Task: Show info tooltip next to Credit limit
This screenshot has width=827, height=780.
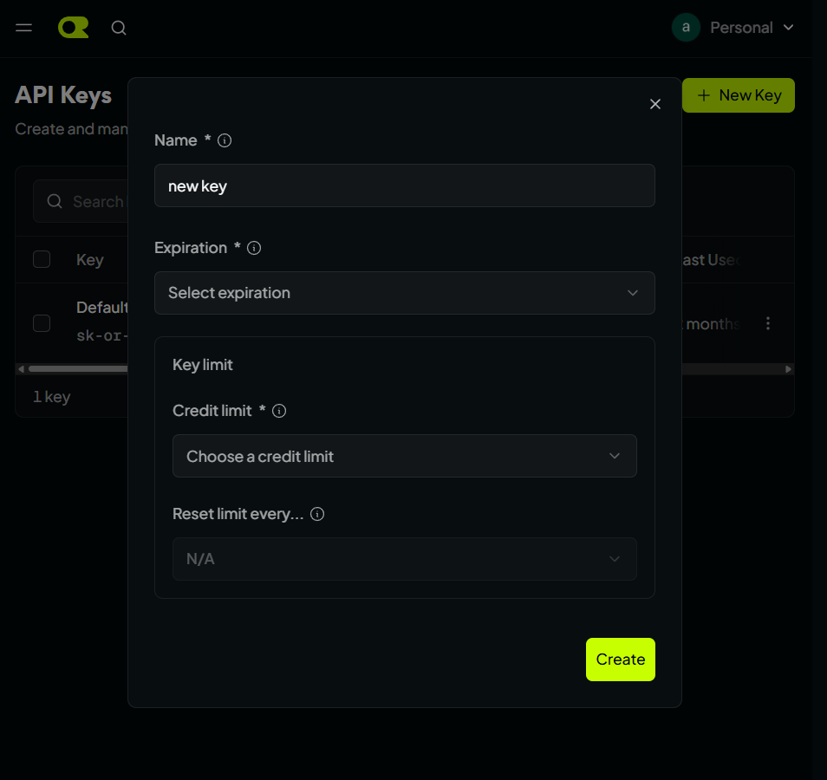Action: [279, 411]
